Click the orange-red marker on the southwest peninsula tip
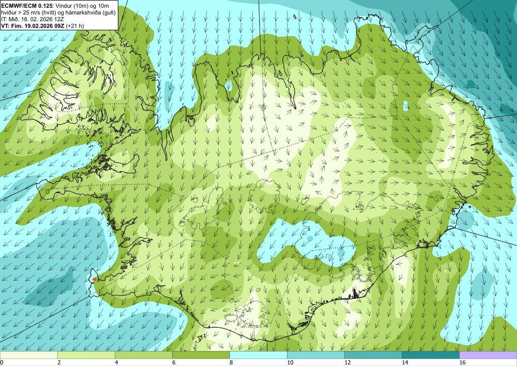 coord(95,279)
